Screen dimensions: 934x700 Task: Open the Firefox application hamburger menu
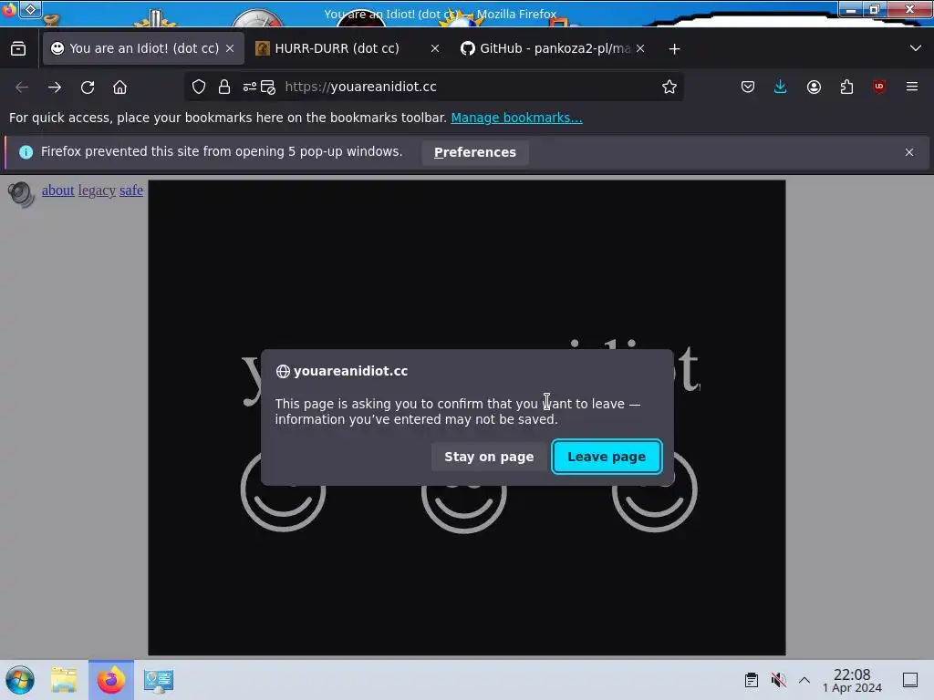pos(912,87)
